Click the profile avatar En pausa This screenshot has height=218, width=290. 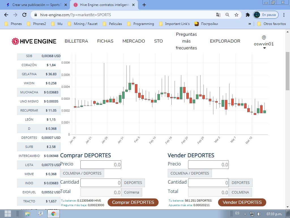266,15
